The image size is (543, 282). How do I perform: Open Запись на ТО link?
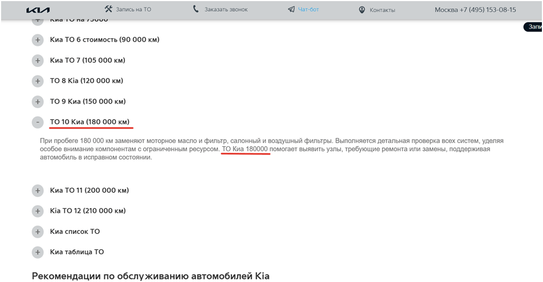tap(133, 9)
